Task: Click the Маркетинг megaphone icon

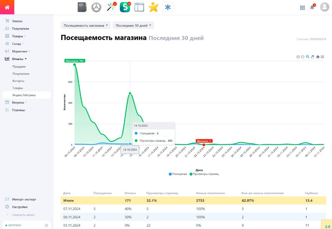Action: pyautogui.click(x=7, y=51)
